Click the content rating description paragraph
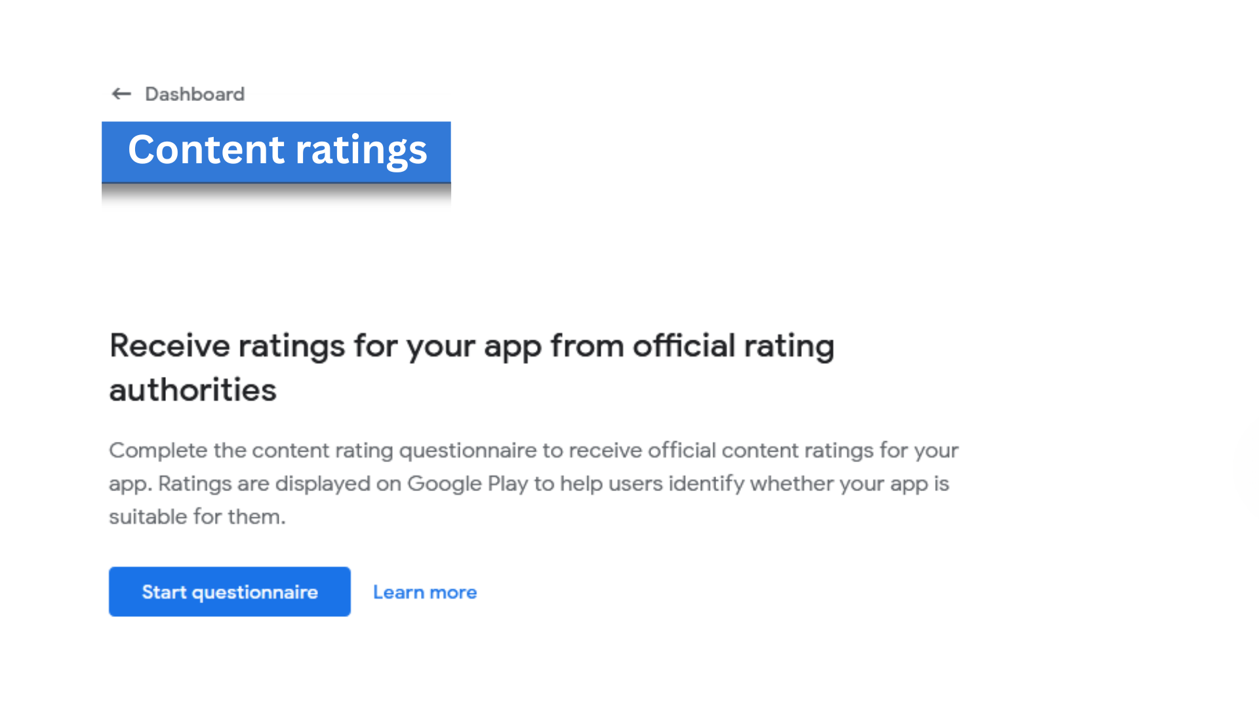This screenshot has height=708, width=1259. (534, 483)
